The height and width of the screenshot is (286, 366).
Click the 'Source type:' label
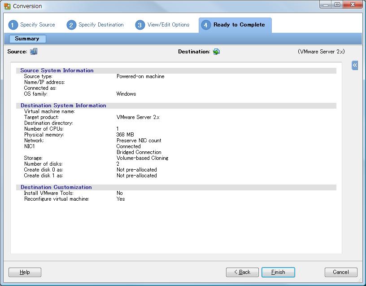coord(38,76)
